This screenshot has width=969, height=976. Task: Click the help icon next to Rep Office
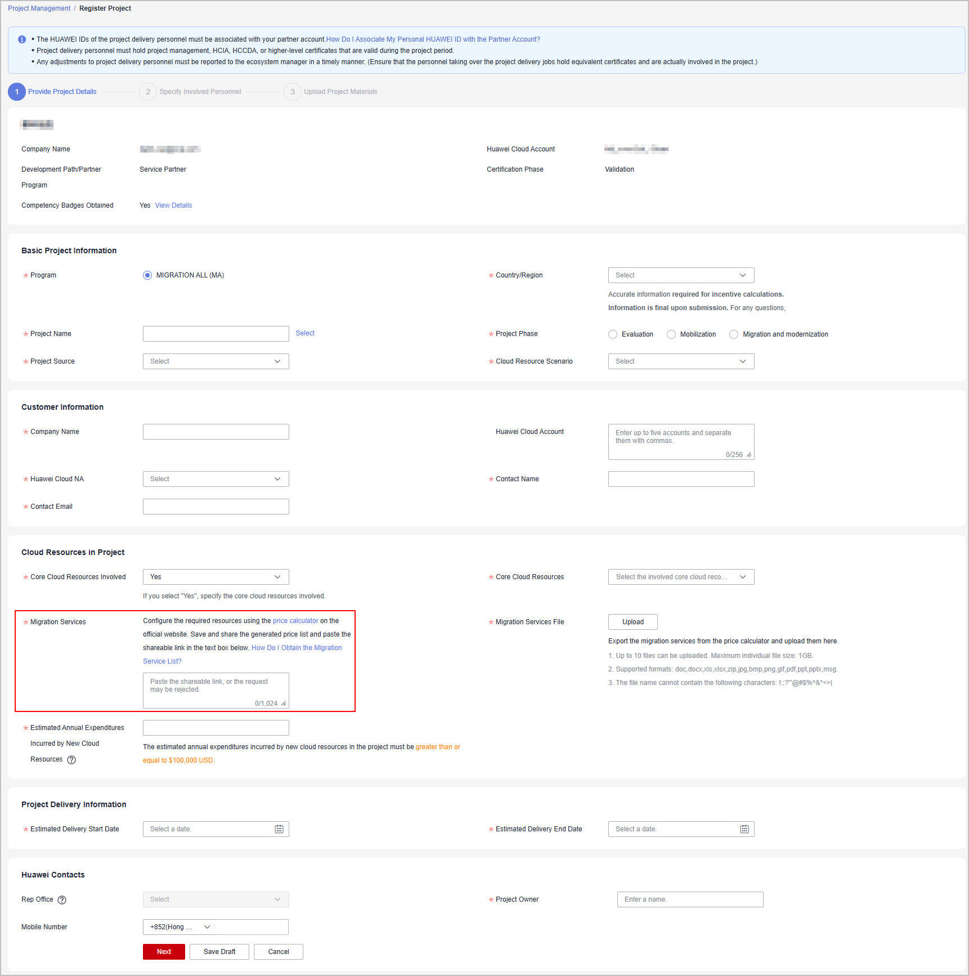tap(62, 899)
